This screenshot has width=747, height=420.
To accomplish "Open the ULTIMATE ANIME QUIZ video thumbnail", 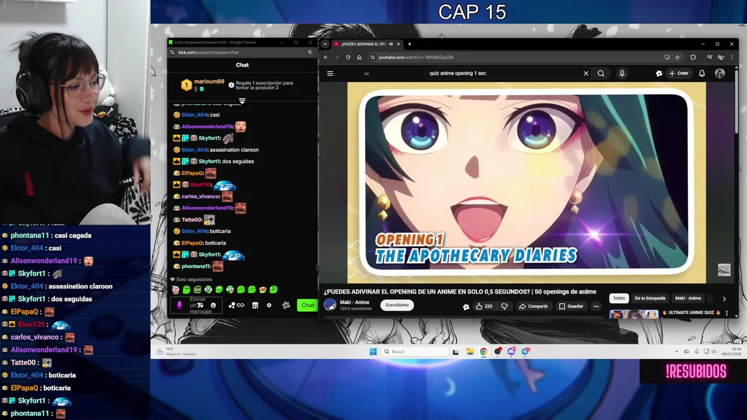I will tap(634, 314).
